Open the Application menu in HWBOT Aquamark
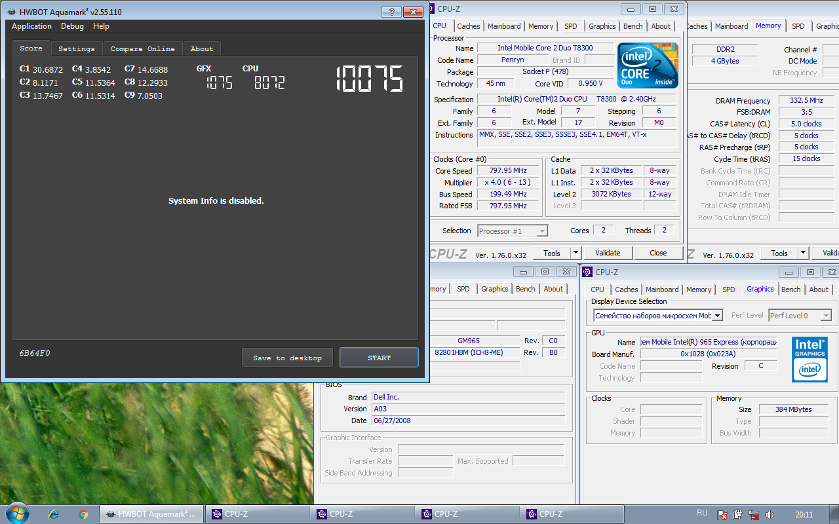Screen dimensions: 839x524 (x=31, y=26)
